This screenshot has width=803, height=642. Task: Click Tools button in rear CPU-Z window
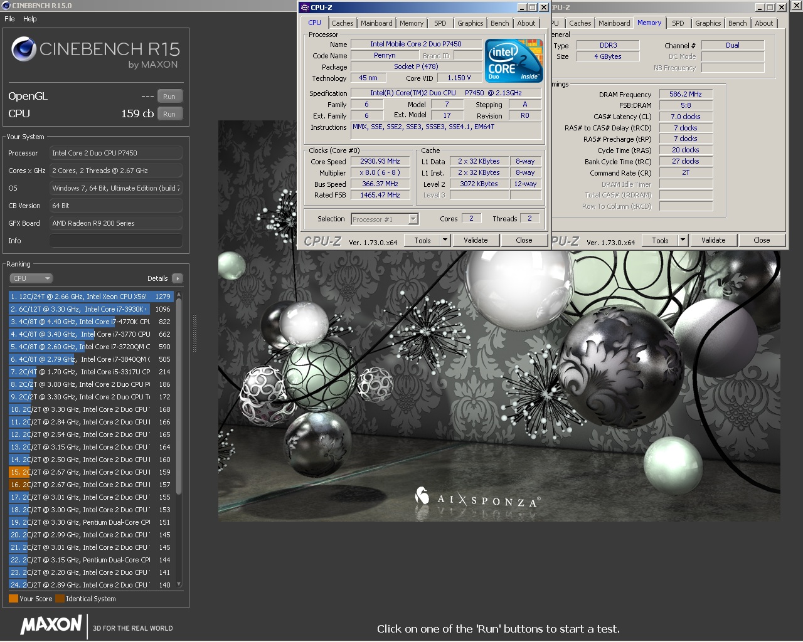pyautogui.click(x=660, y=240)
